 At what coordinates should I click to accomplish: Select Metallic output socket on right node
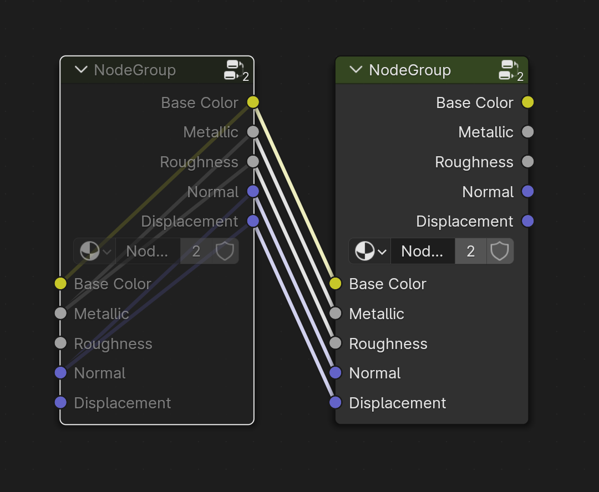(527, 132)
